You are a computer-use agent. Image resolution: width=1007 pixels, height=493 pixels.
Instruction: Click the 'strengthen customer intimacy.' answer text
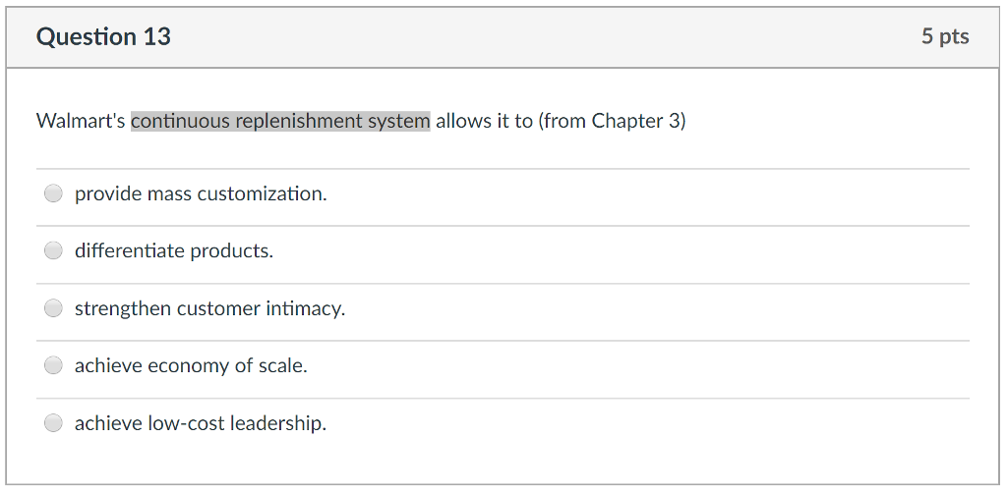[209, 308]
